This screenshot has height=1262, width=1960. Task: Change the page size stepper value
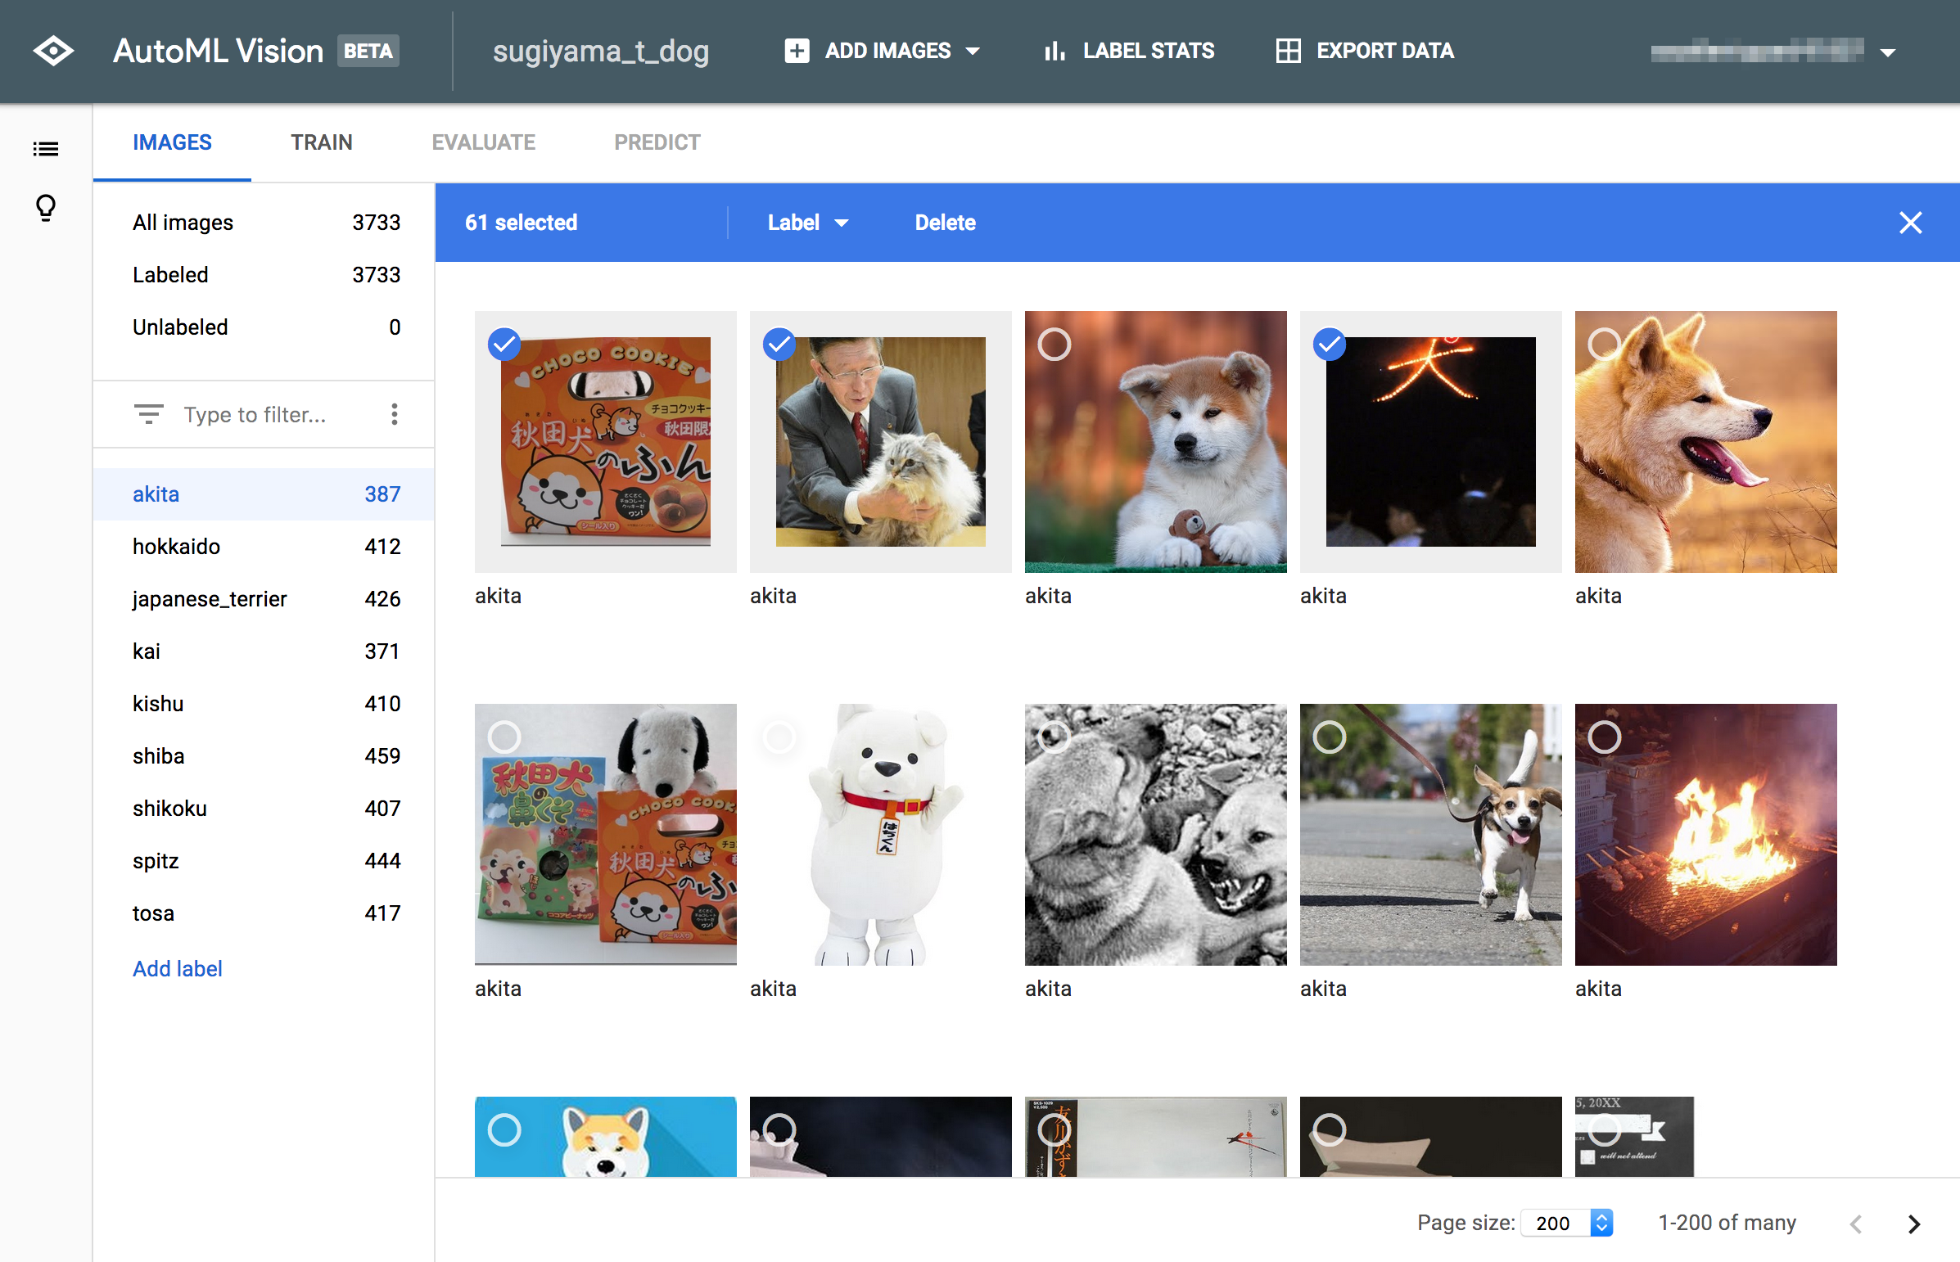click(1601, 1223)
